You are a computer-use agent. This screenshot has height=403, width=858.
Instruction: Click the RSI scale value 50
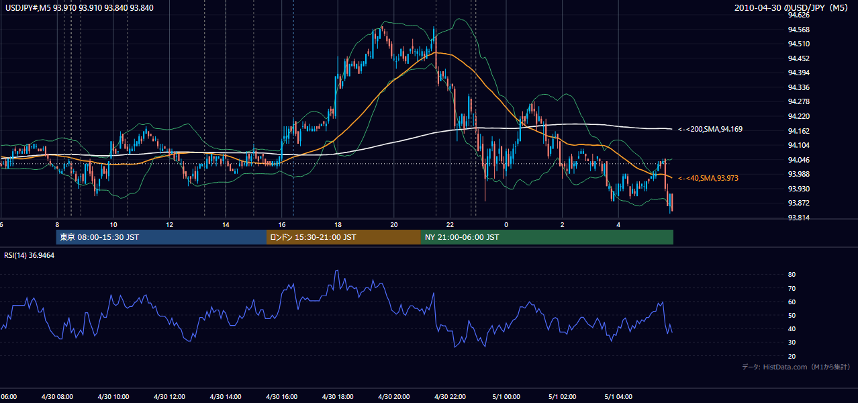click(x=792, y=315)
